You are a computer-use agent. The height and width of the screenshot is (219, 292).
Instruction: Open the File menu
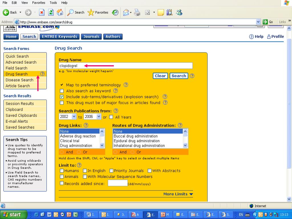(5, 3)
